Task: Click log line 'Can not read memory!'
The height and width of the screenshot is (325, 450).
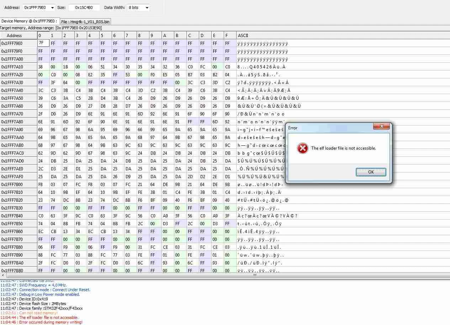Action: click(x=29, y=313)
